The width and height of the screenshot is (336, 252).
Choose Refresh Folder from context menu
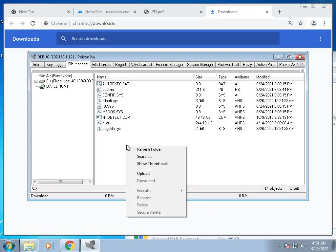(149, 149)
